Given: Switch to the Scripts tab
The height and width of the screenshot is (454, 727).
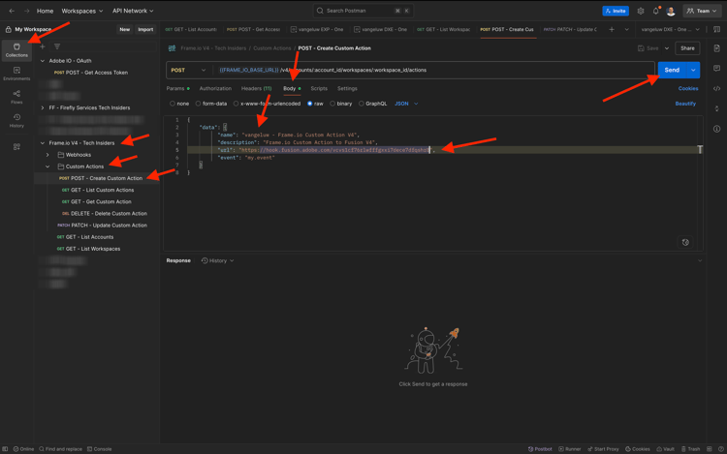Looking at the screenshot, I should [x=319, y=88].
